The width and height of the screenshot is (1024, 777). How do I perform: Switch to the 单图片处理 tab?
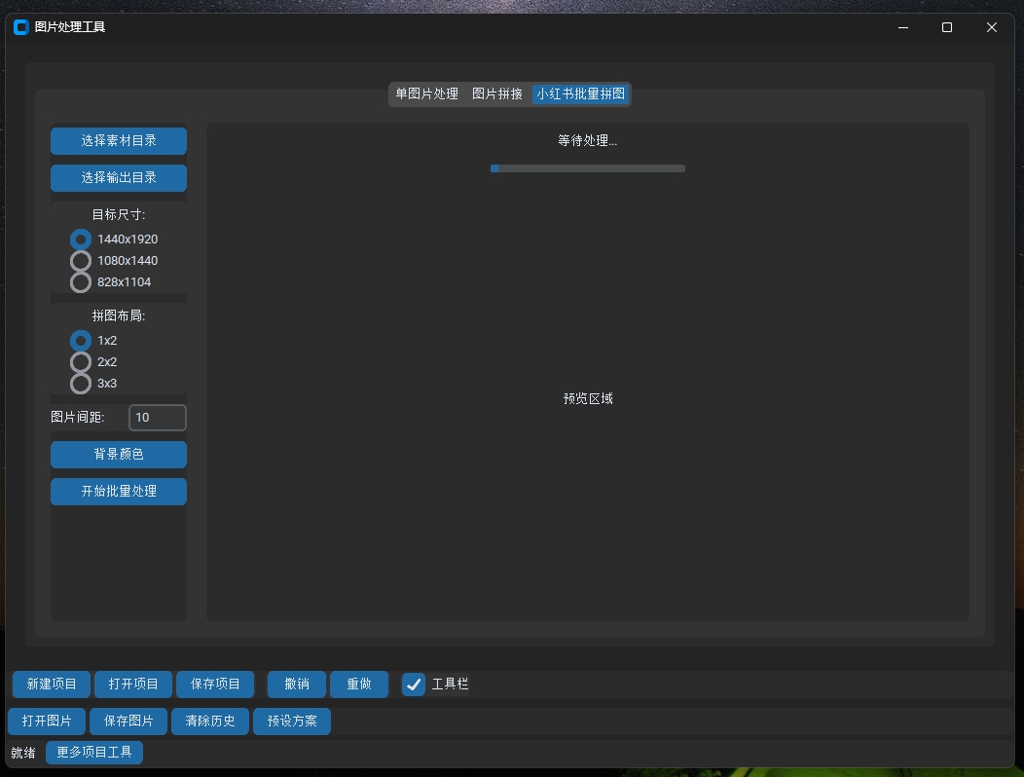(x=427, y=94)
